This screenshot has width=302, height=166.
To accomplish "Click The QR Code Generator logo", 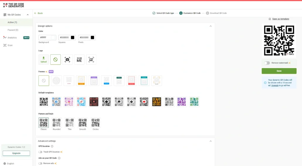I will [x=14, y=5].
